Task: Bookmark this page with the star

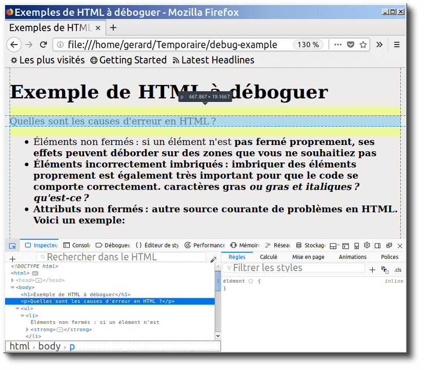Action: point(363,45)
